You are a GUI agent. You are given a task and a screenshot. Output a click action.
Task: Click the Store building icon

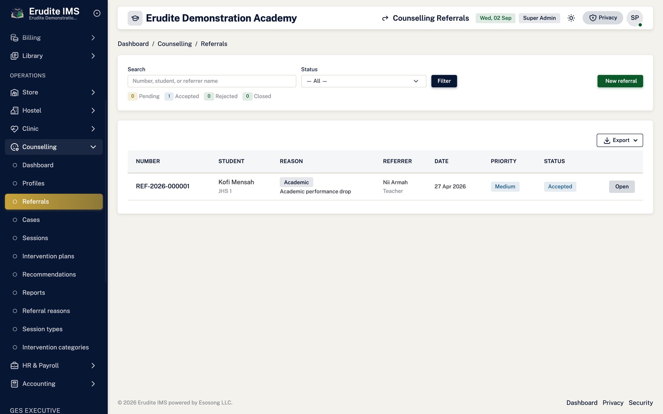pos(15,92)
